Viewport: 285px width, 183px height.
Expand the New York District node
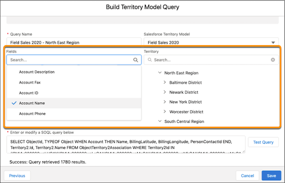tap(165, 102)
